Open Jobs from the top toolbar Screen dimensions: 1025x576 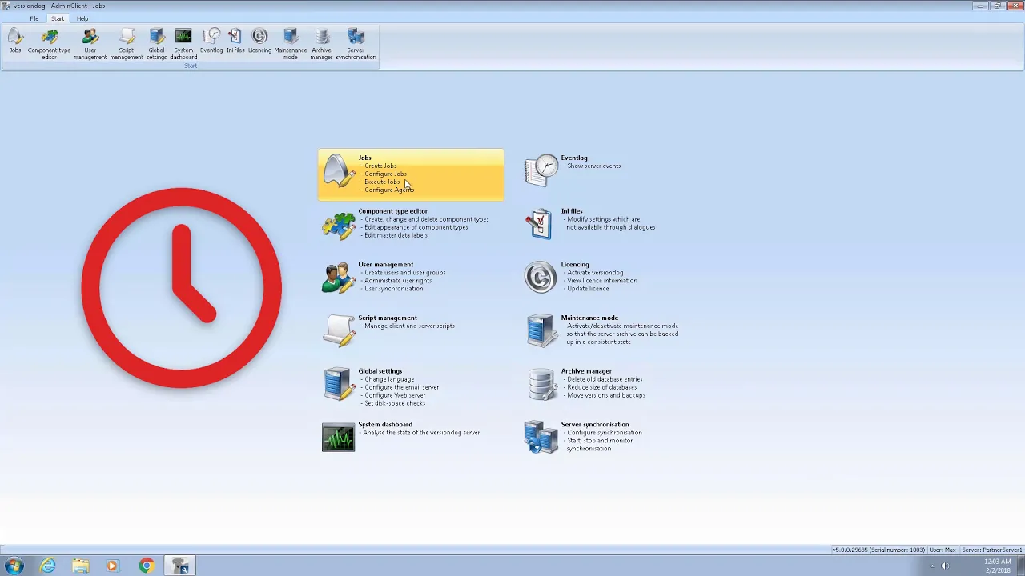(x=15, y=42)
